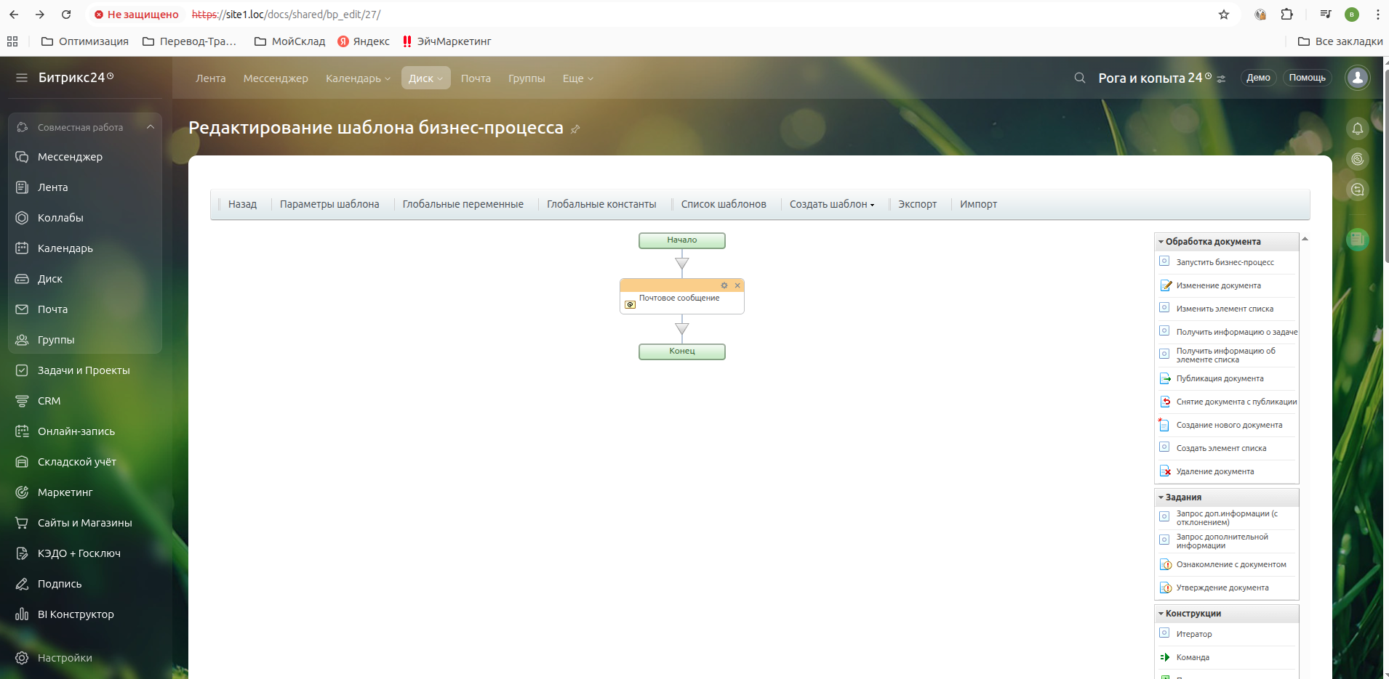The image size is (1389, 679).
Task: Select the Удаление документа action
Action: pos(1214,471)
